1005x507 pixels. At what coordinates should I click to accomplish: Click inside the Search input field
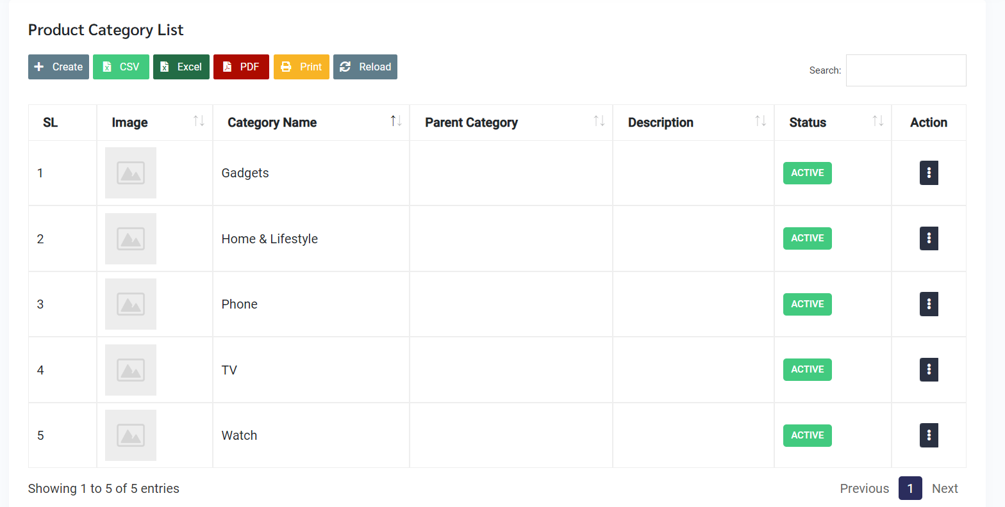tap(906, 70)
